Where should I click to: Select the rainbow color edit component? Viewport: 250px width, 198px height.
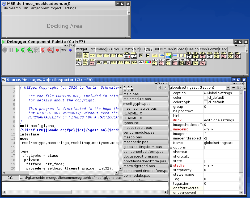click(x=148, y=63)
